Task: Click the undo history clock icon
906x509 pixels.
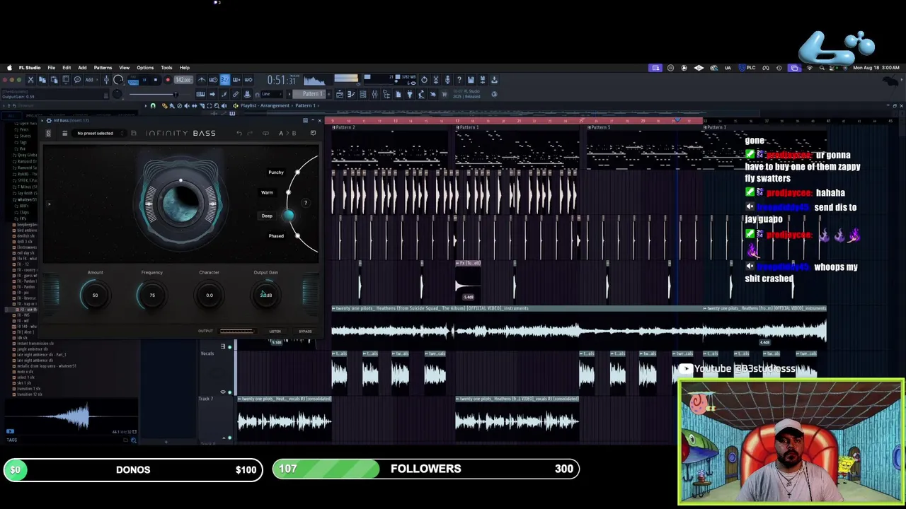Action: pyautogui.click(x=425, y=79)
